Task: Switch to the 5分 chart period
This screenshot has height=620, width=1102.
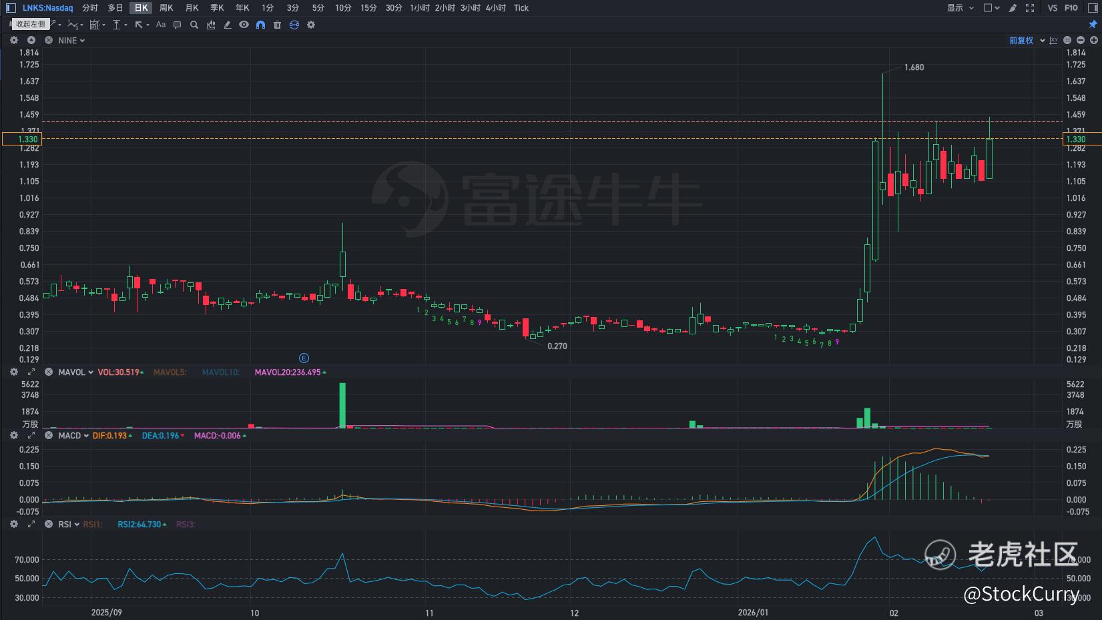Action: [x=318, y=8]
